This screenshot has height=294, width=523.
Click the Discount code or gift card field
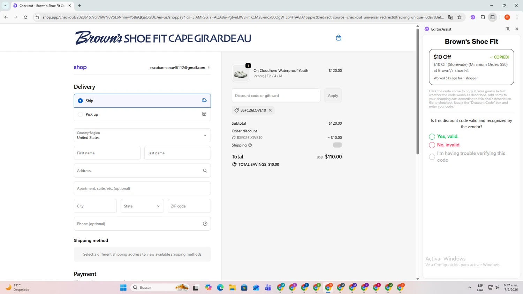coord(276,95)
